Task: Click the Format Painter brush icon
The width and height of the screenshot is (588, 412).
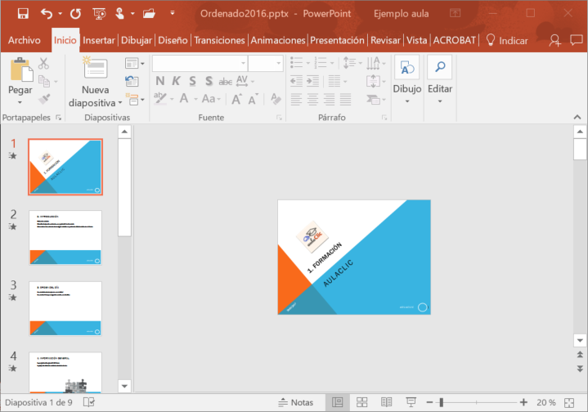Action: click(x=44, y=99)
